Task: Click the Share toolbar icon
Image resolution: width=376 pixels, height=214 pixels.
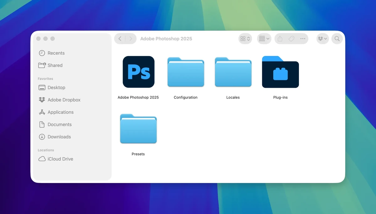Action: pyautogui.click(x=280, y=39)
